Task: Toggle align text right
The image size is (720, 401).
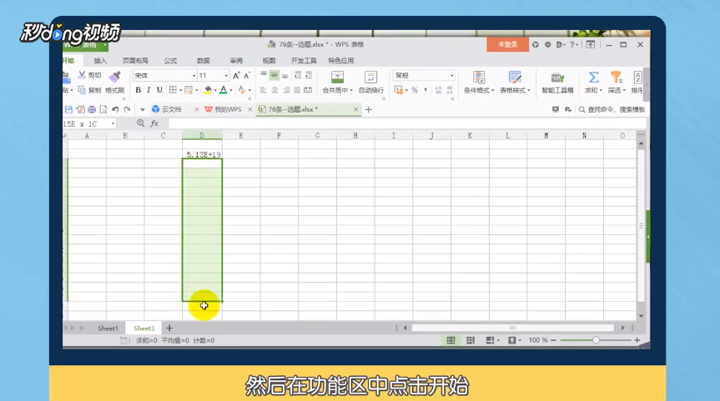Action: point(286,90)
